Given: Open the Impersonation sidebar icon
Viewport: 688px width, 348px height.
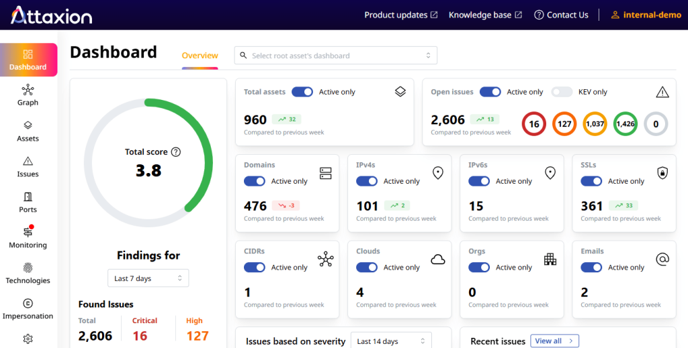Looking at the screenshot, I should [x=28, y=303].
